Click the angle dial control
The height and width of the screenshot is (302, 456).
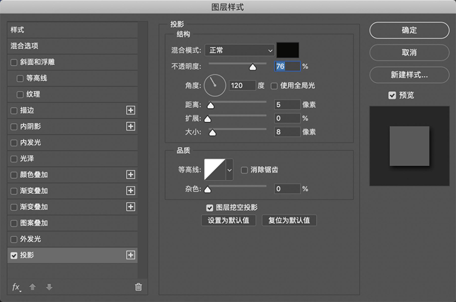(215, 85)
